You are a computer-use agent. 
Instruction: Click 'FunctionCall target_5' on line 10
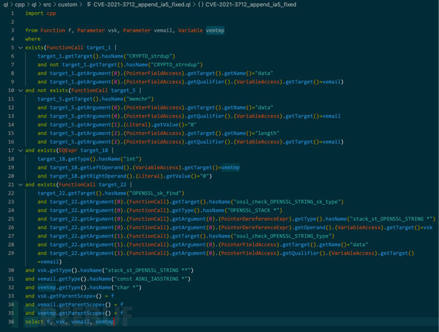tap(103, 90)
